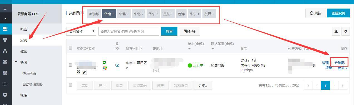Open the column settings gear icon
This screenshot has height=105, width=354.
tap(346, 31)
